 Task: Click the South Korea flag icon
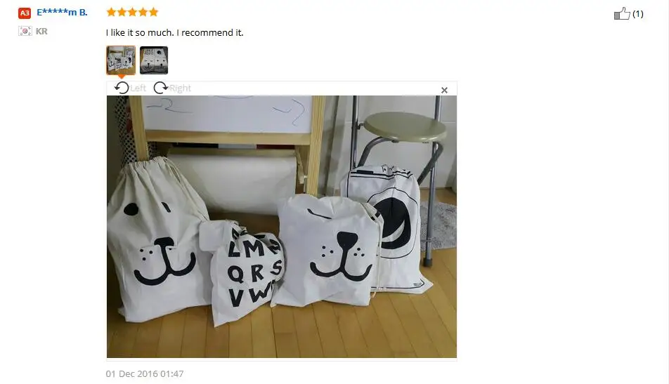point(25,31)
